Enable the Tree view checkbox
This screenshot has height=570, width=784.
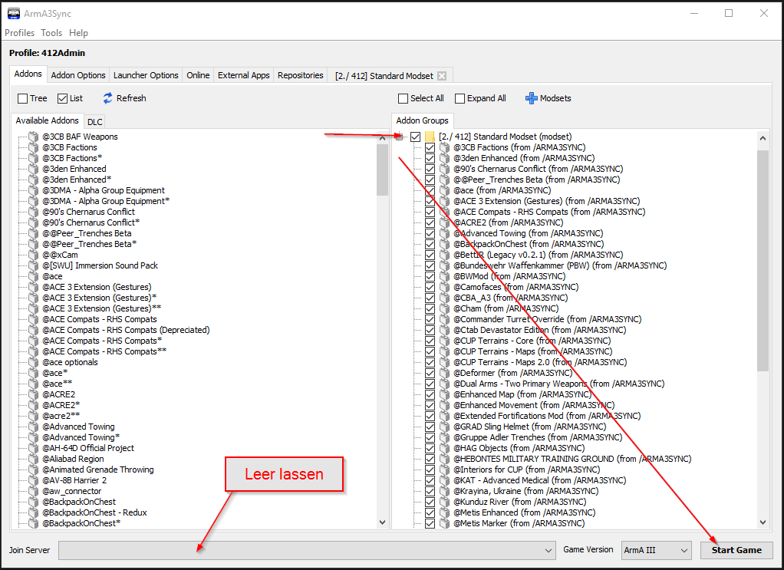[23, 98]
